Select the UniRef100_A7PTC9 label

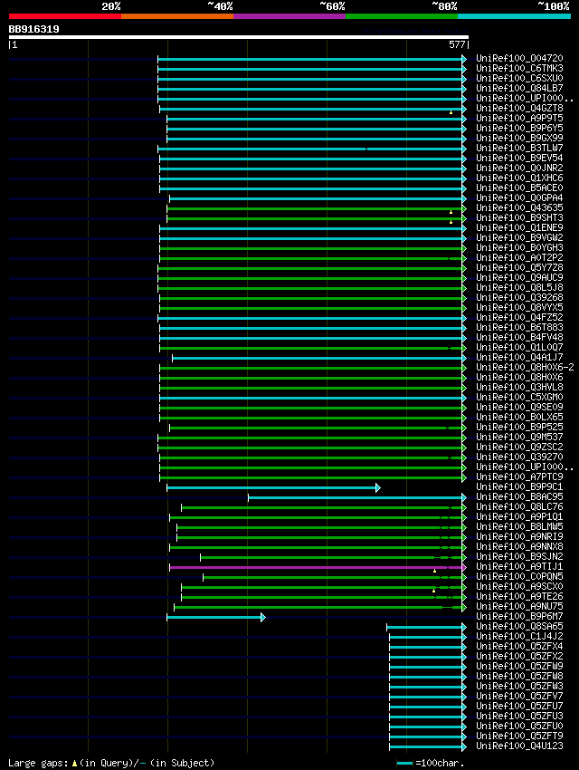tap(519, 476)
